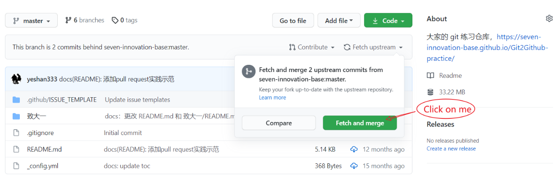Click download icon in _config.yml row
This screenshot has height=176, width=558.
(354, 166)
